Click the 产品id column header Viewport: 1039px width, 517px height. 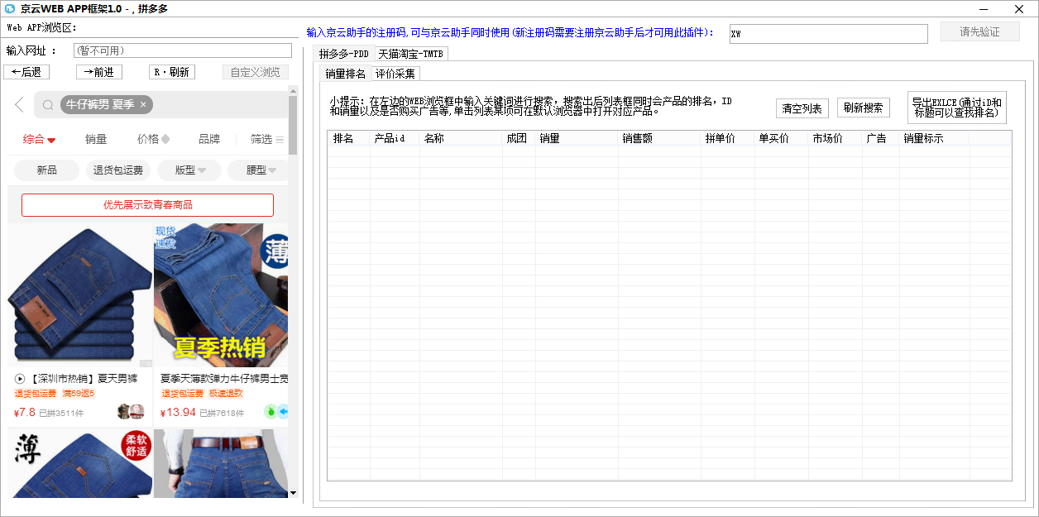(394, 138)
